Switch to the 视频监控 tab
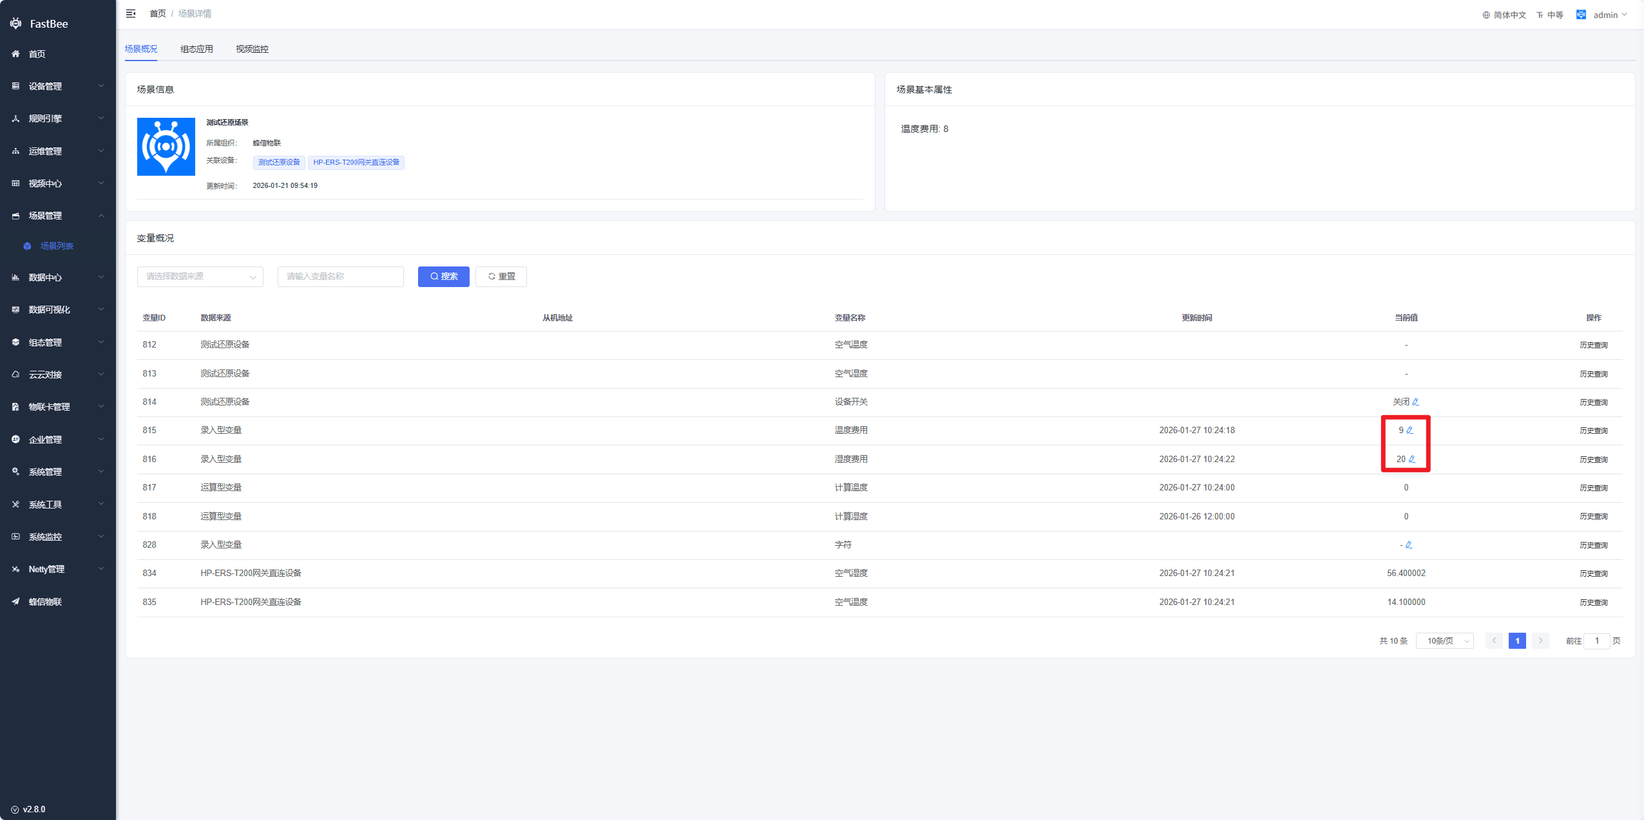This screenshot has height=820, width=1644. (252, 49)
